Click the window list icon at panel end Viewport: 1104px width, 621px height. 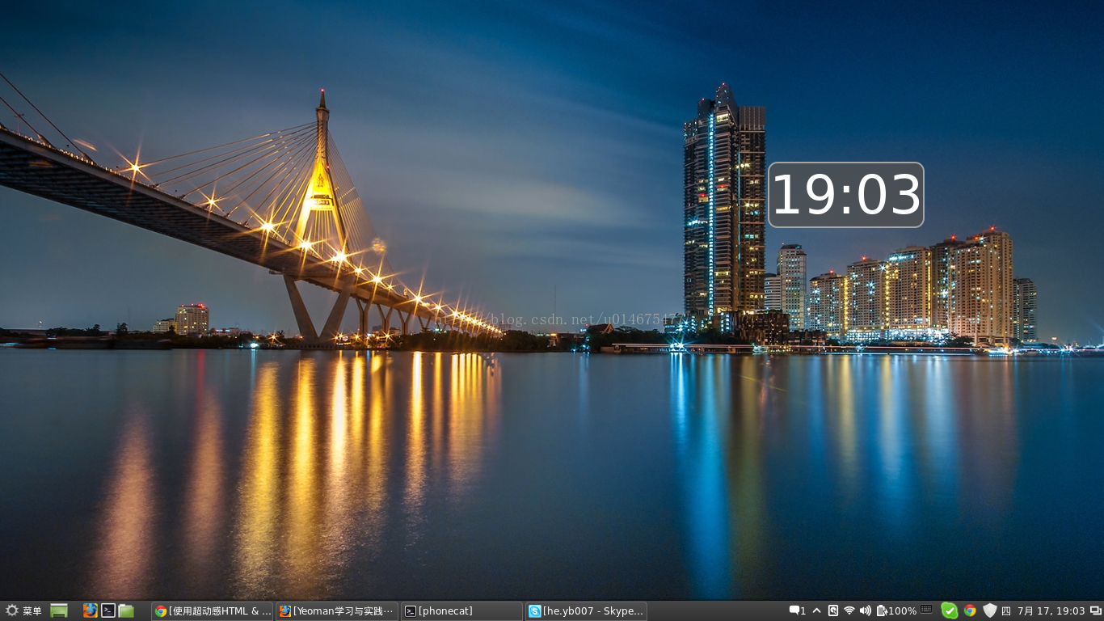click(x=1096, y=610)
